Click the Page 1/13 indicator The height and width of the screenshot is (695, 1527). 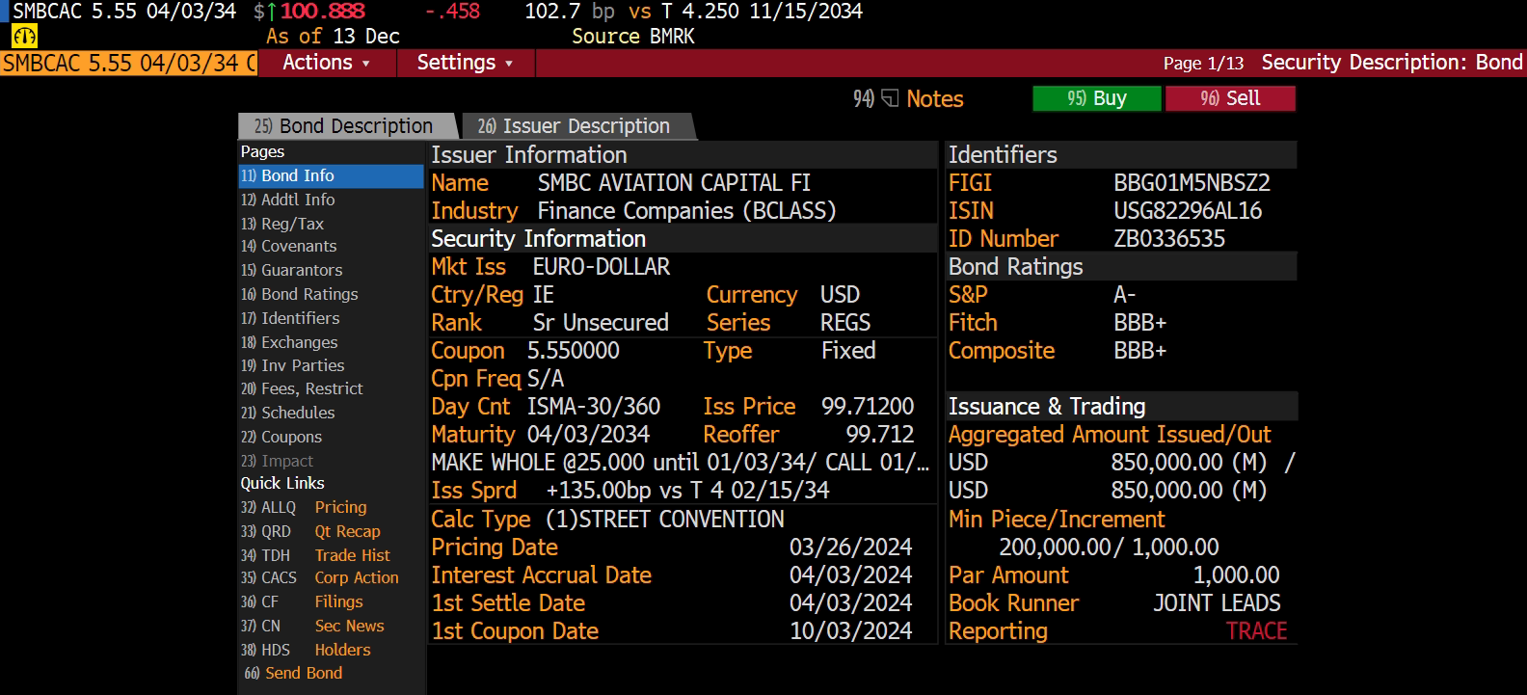1203,64
